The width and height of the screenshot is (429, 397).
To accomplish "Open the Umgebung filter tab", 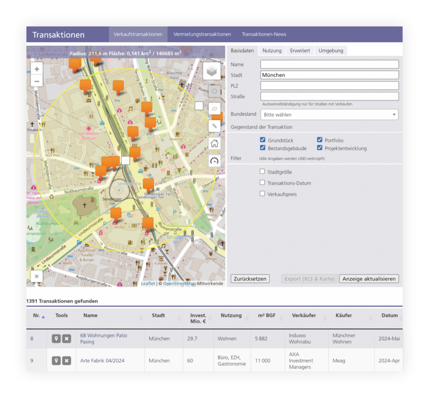I will pyautogui.click(x=331, y=51).
